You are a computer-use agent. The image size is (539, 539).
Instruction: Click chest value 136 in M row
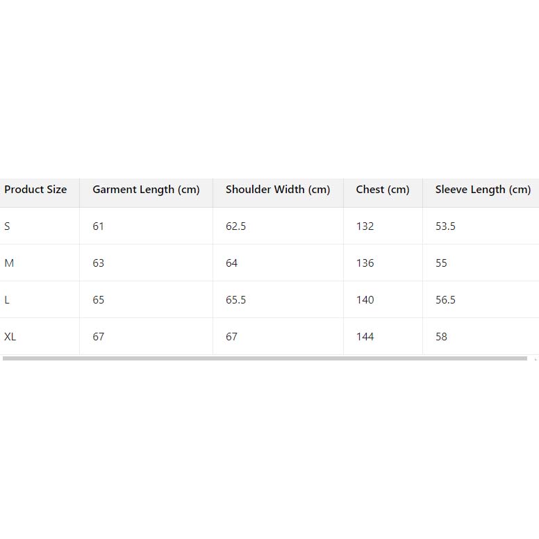(365, 263)
